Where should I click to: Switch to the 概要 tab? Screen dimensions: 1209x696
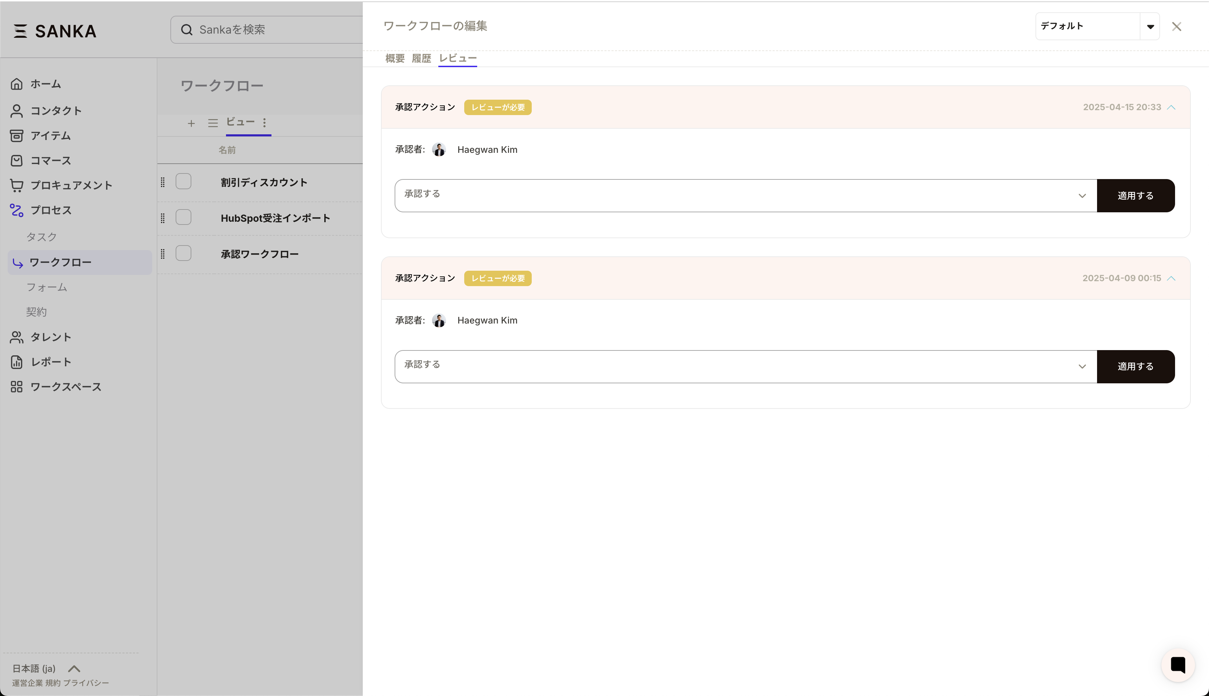(395, 58)
